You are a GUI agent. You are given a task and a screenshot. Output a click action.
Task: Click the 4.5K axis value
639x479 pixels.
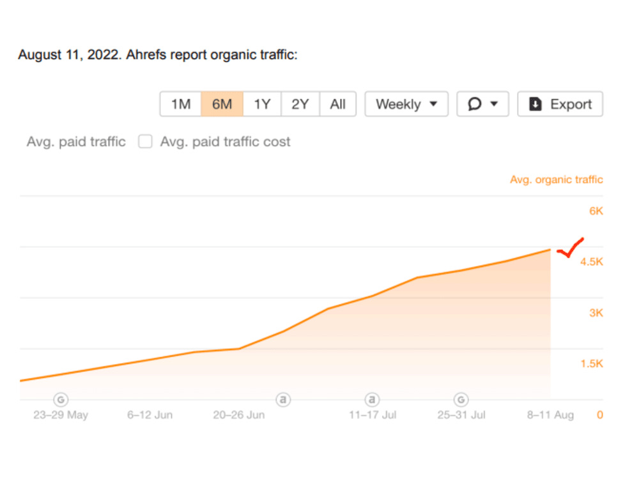tap(591, 261)
